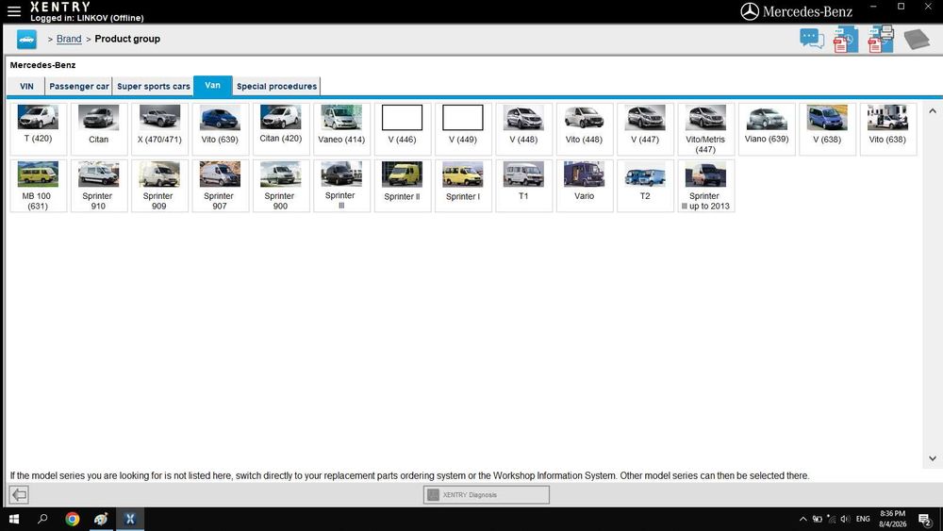Select the T2 van tile
Viewport: 943px width, 531px height.
click(x=645, y=186)
